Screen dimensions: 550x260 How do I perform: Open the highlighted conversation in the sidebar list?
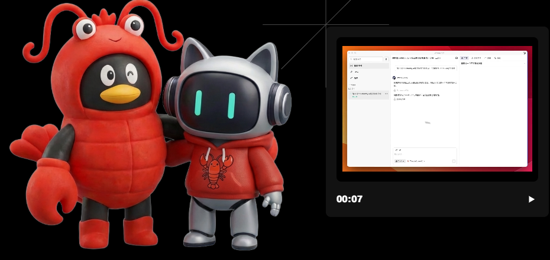367,94
